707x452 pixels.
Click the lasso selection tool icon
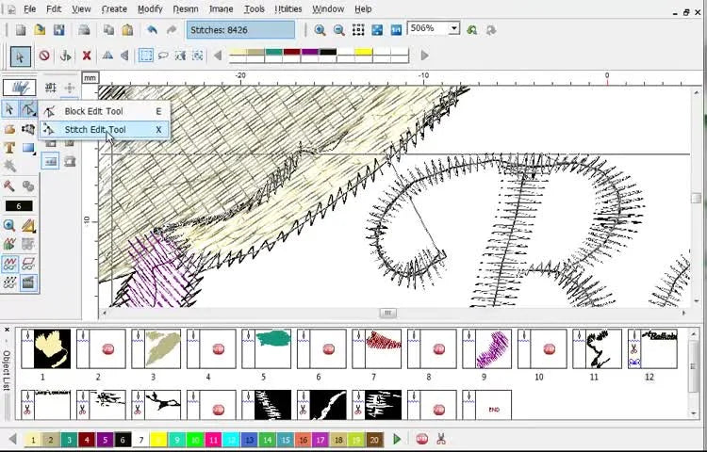163,56
